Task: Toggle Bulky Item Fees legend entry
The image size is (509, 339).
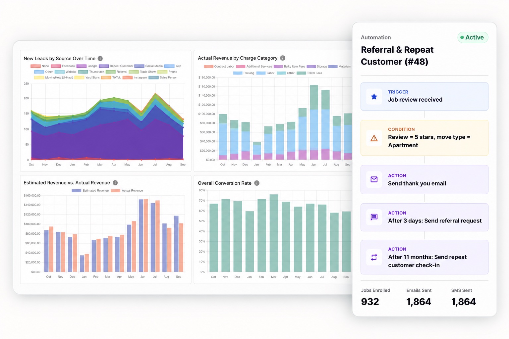Action: tap(289, 67)
